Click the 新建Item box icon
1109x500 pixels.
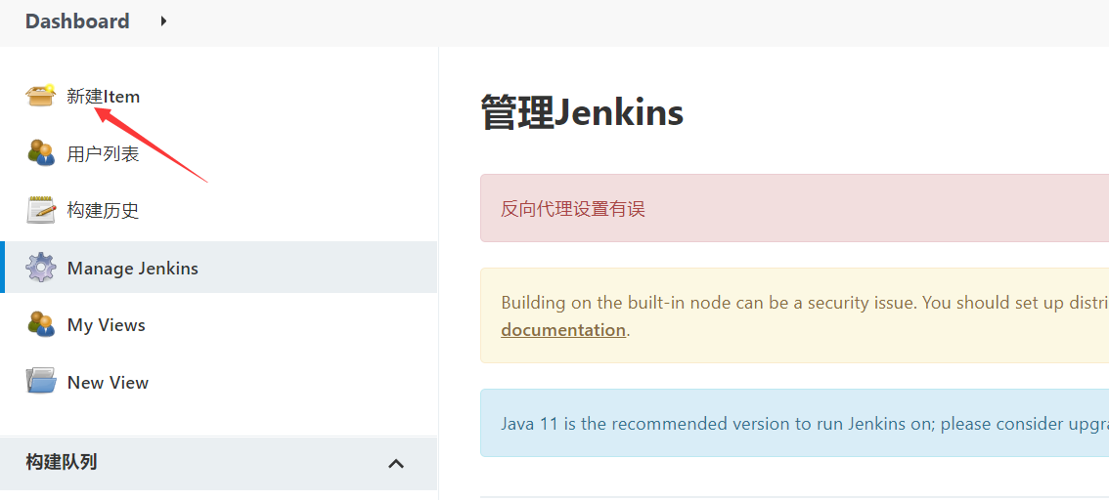pos(41,96)
